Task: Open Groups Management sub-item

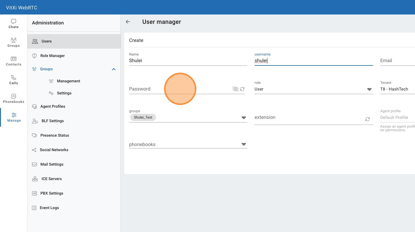Action: (x=68, y=81)
